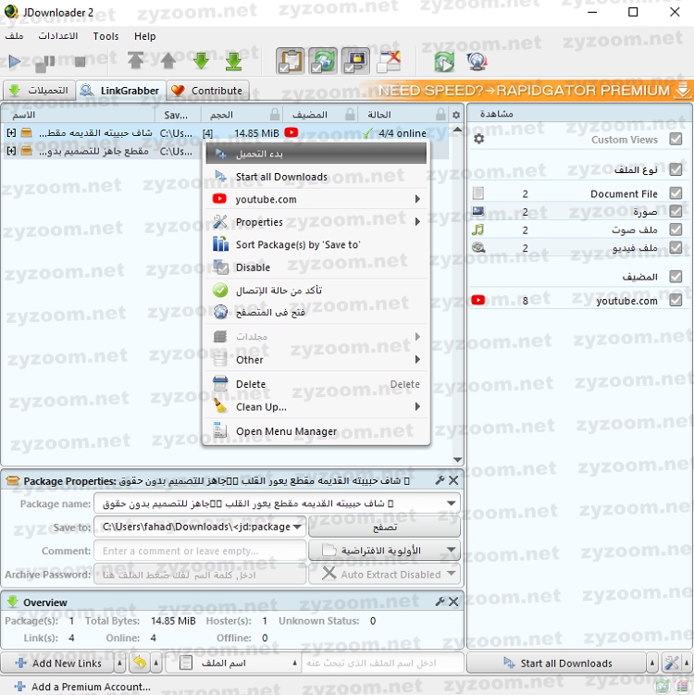The height and width of the screenshot is (695, 694).
Task: Open the Help menu
Action: [145, 36]
